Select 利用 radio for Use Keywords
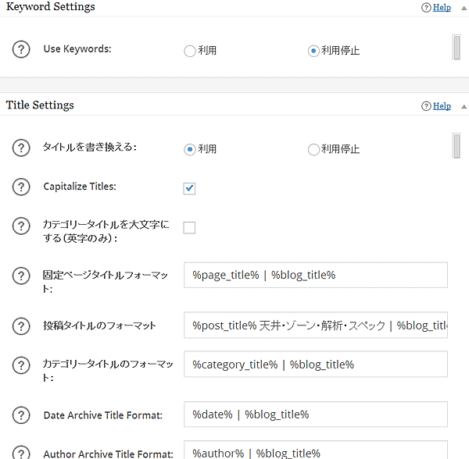This screenshot has height=459, width=469. point(190,51)
